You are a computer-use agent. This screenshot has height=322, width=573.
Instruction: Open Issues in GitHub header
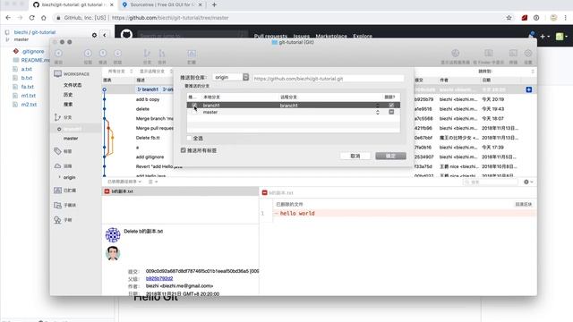pyautogui.click(x=302, y=36)
